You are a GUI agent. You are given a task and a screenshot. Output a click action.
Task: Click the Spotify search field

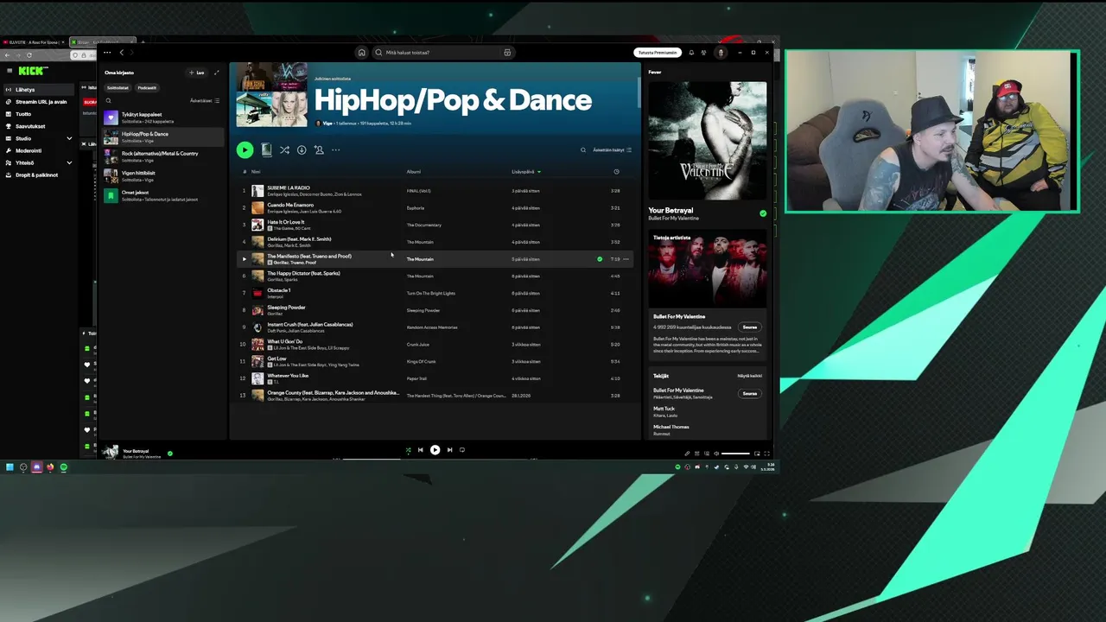(442, 53)
